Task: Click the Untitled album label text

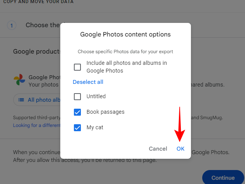Action: [x=96, y=96]
